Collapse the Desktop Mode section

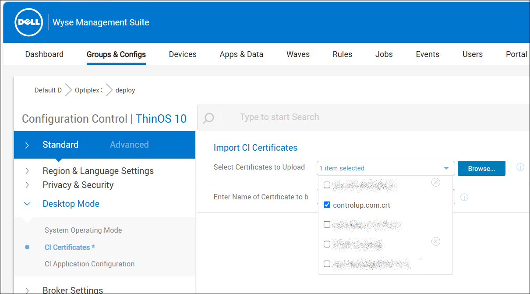[27, 204]
